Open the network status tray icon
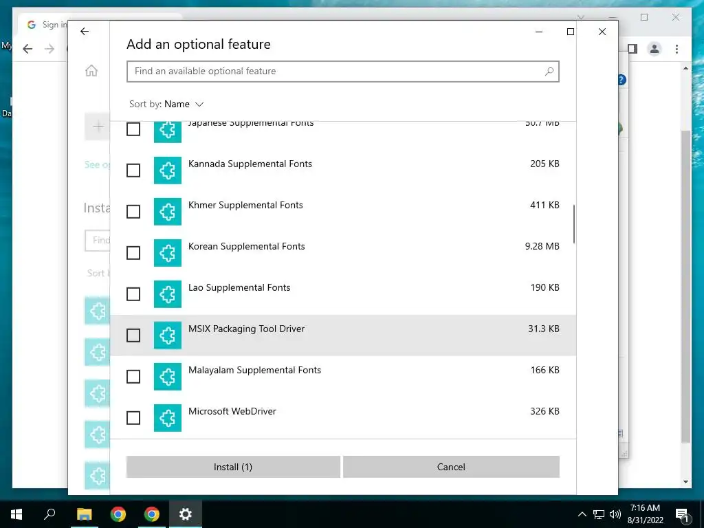Image resolution: width=704 pixels, height=528 pixels. pyautogui.click(x=599, y=514)
